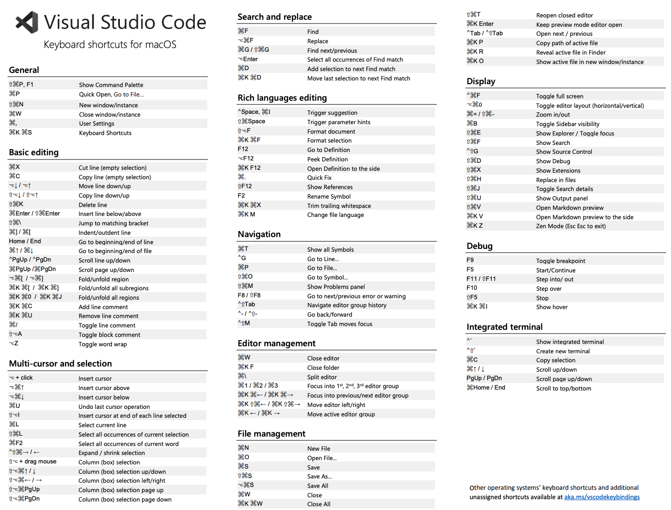Click the 'General' section heading

point(24,70)
